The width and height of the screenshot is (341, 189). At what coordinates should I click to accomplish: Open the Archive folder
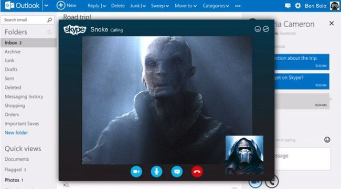[x=13, y=52]
